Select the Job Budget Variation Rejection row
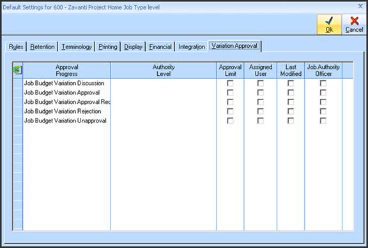Viewport: 368px width, 248px height. (66, 111)
